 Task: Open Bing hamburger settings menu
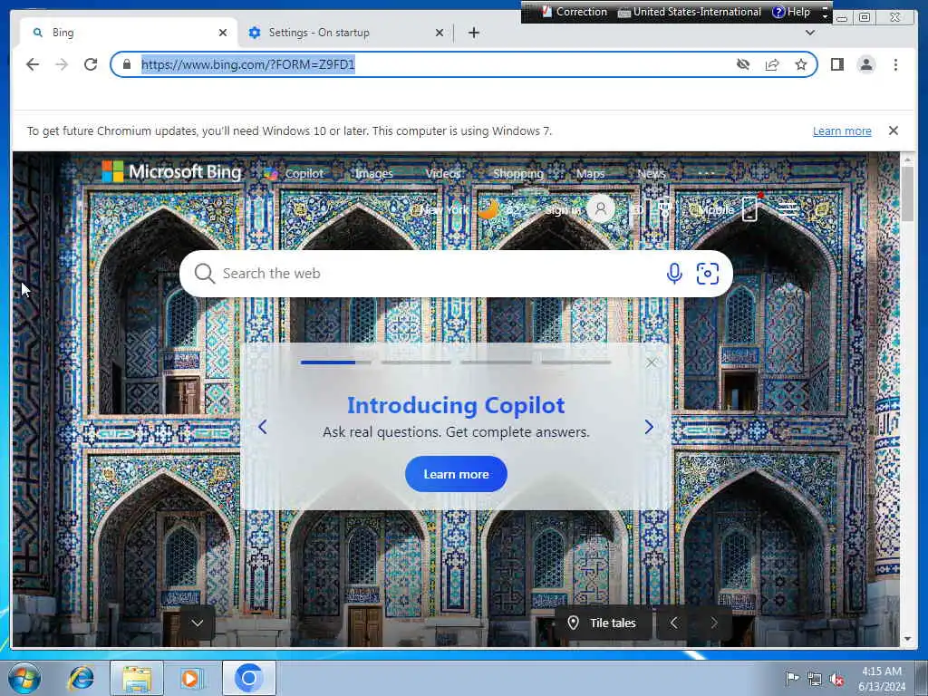pos(788,209)
